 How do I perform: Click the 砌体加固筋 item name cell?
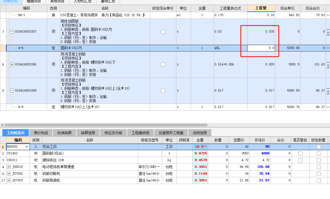tap(105, 31)
